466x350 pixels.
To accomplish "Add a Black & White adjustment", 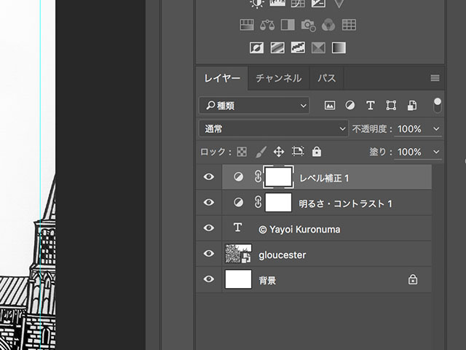I will [x=288, y=25].
